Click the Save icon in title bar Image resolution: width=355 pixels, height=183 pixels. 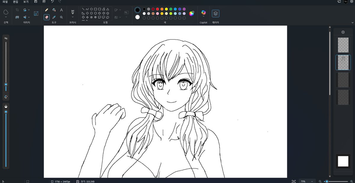pyautogui.click(x=36, y=1)
